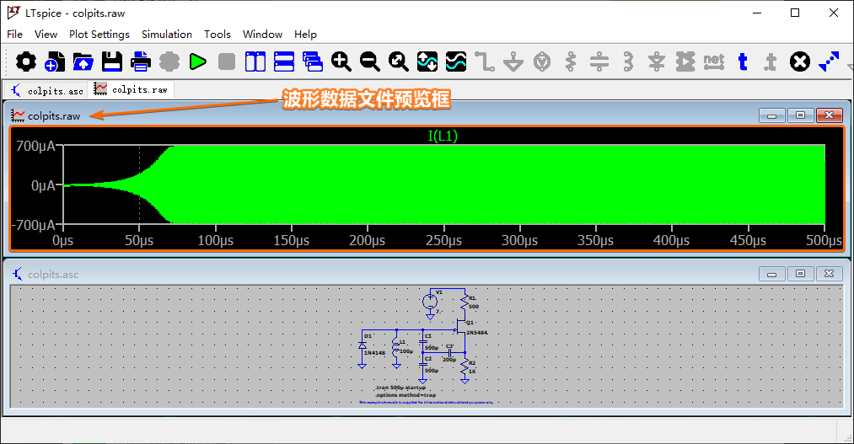Switch to the colpits.asc tab
The width and height of the screenshot is (854, 444).
(x=47, y=90)
